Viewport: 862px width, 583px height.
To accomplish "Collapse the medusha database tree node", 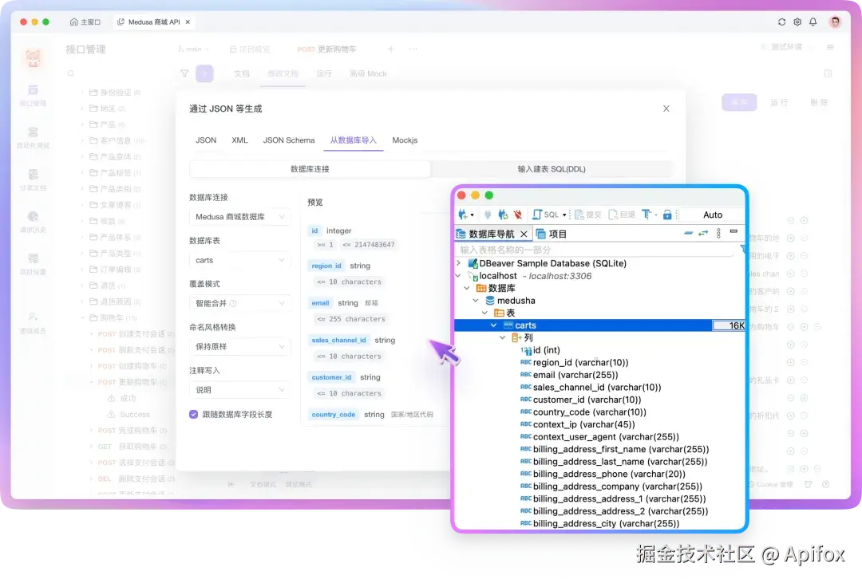I will click(475, 300).
